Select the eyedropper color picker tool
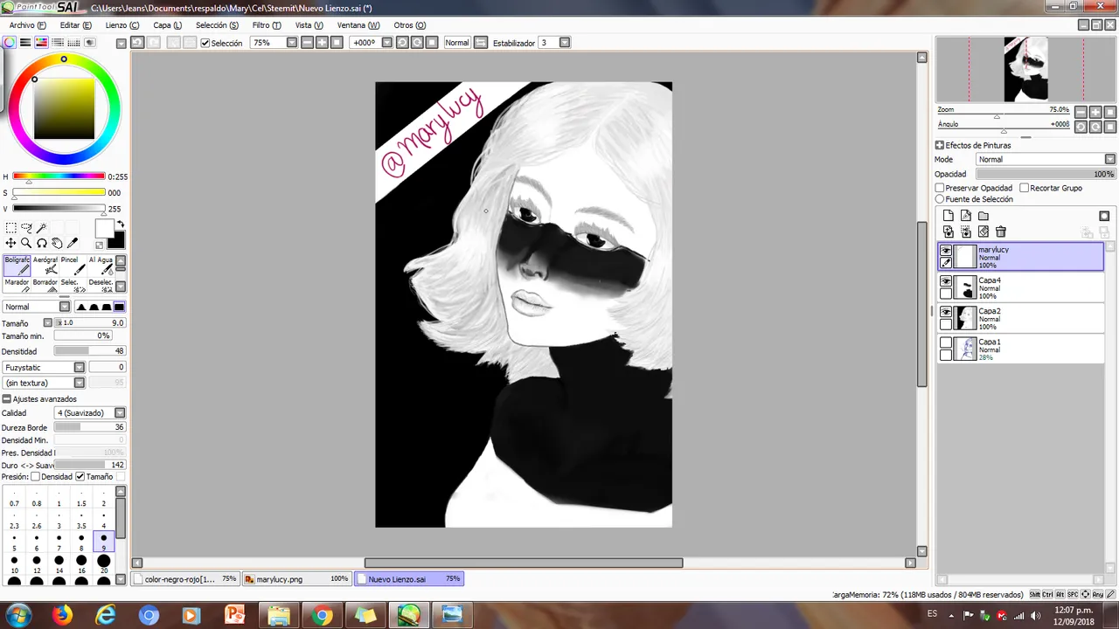 pyautogui.click(x=73, y=243)
